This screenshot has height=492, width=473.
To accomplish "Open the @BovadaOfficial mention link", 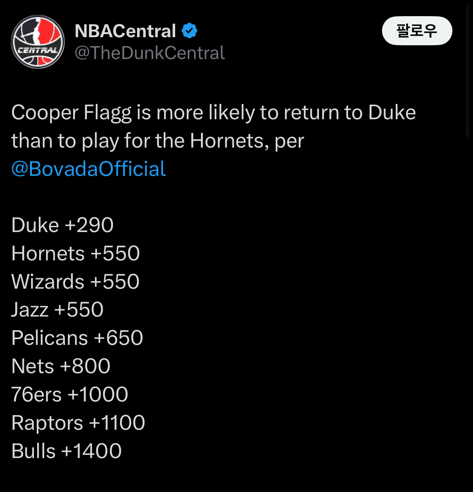I will (x=89, y=169).
